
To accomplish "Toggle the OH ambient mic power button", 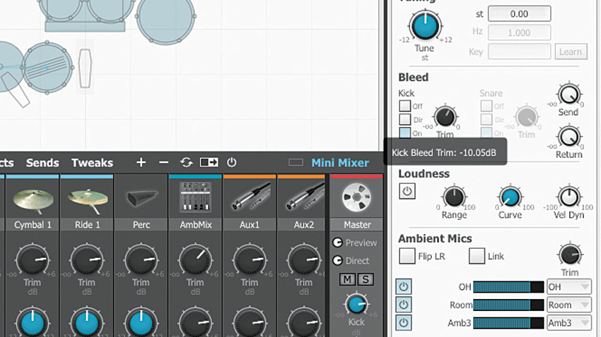I will (403, 286).
